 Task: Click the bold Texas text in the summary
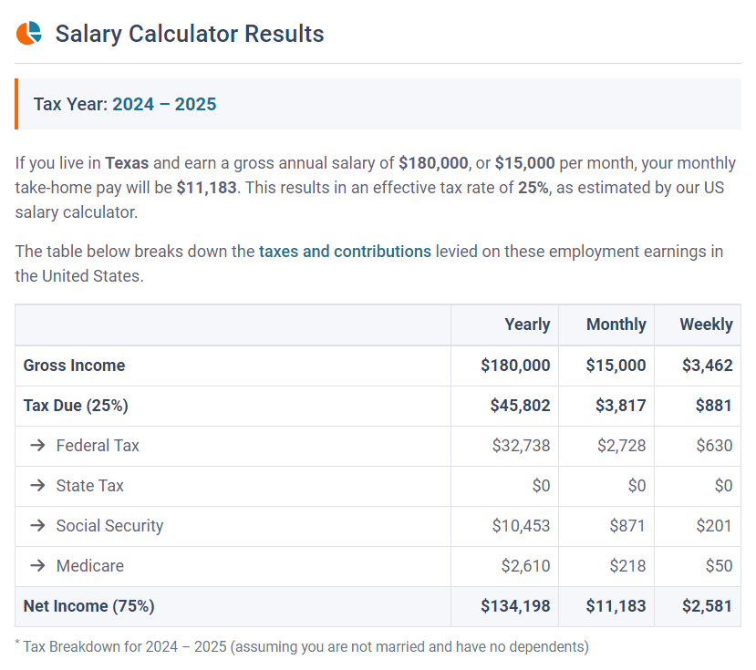pos(127,163)
